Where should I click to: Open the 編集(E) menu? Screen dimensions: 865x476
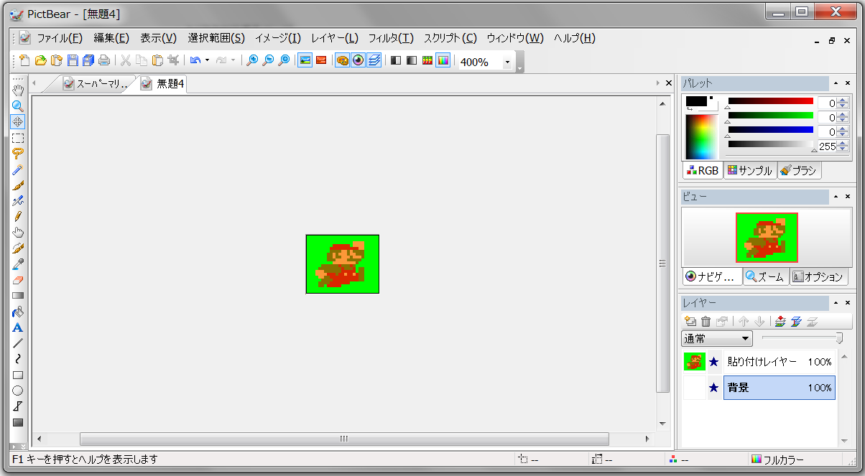click(111, 38)
